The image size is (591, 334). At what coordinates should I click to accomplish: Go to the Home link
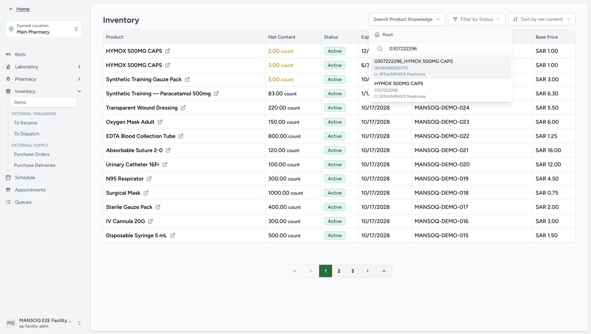point(23,9)
